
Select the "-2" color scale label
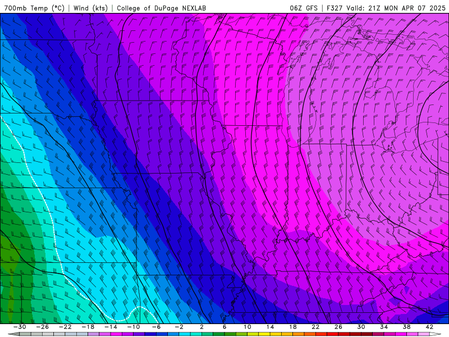pyautogui.click(x=179, y=327)
